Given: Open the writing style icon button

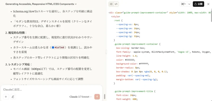Looking at the screenshot, I should coord(13,97).
